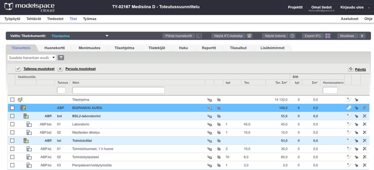Click the lock icon in the Tilaohjelma row
Screen dimensions: 374x170
[x=356, y=100]
